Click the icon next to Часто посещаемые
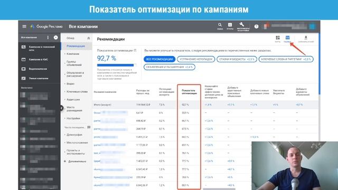The image size is (338, 190). (89, 127)
